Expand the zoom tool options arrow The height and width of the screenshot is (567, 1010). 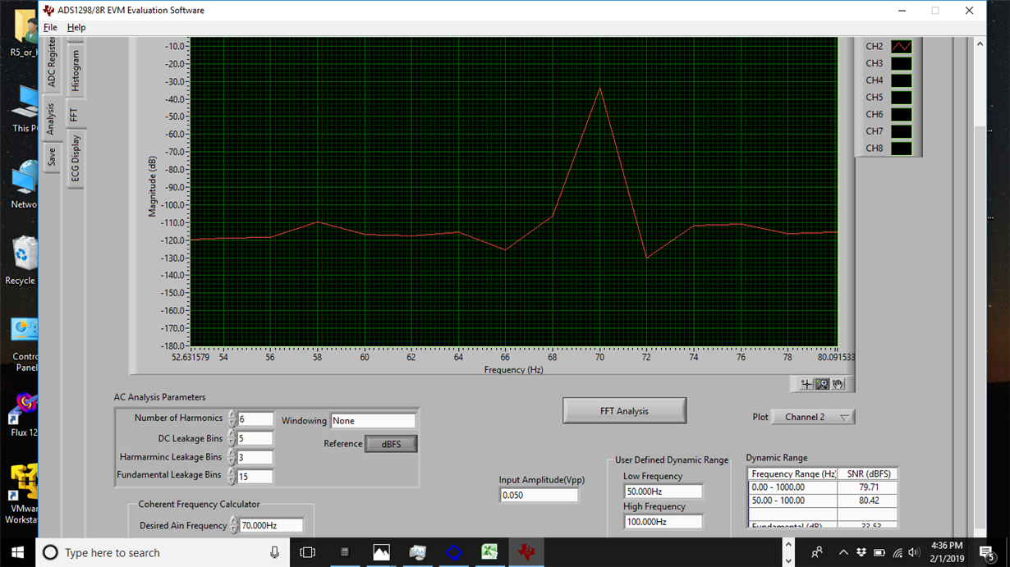tap(826, 388)
